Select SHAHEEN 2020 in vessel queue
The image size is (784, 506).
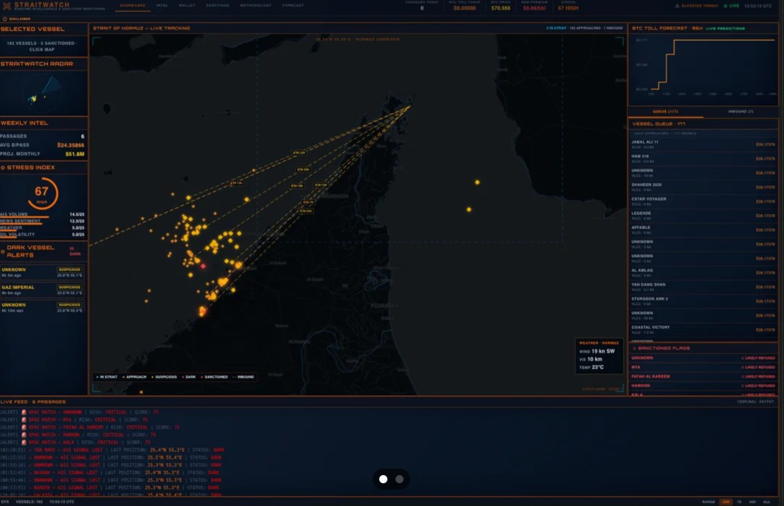point(703,187)
